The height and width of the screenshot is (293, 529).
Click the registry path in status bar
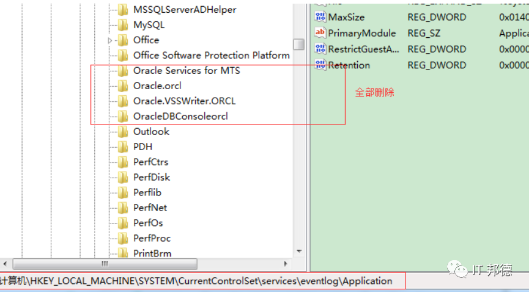click(x=196, y=281)
